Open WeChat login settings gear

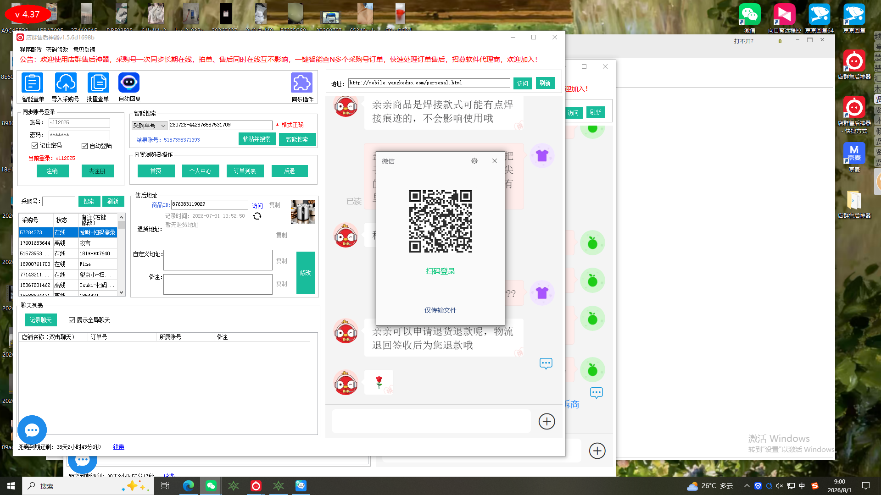click(x=474, y=161)
